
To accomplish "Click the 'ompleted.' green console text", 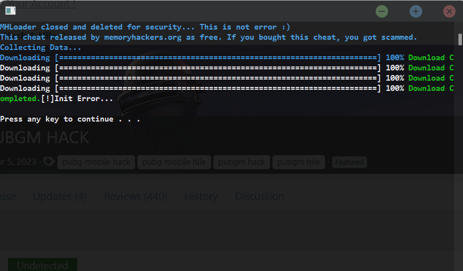I will point(20,99).
